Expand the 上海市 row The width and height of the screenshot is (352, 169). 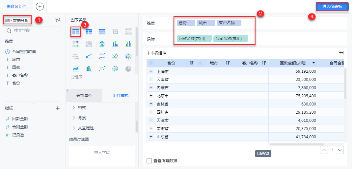(x=151, y=71)
